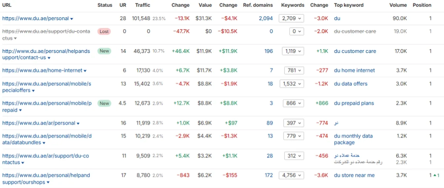The height and width of the screenshot is (188, 444).
Task: Open top keyword 'du monthly data package'
Action: click(353, 139)
